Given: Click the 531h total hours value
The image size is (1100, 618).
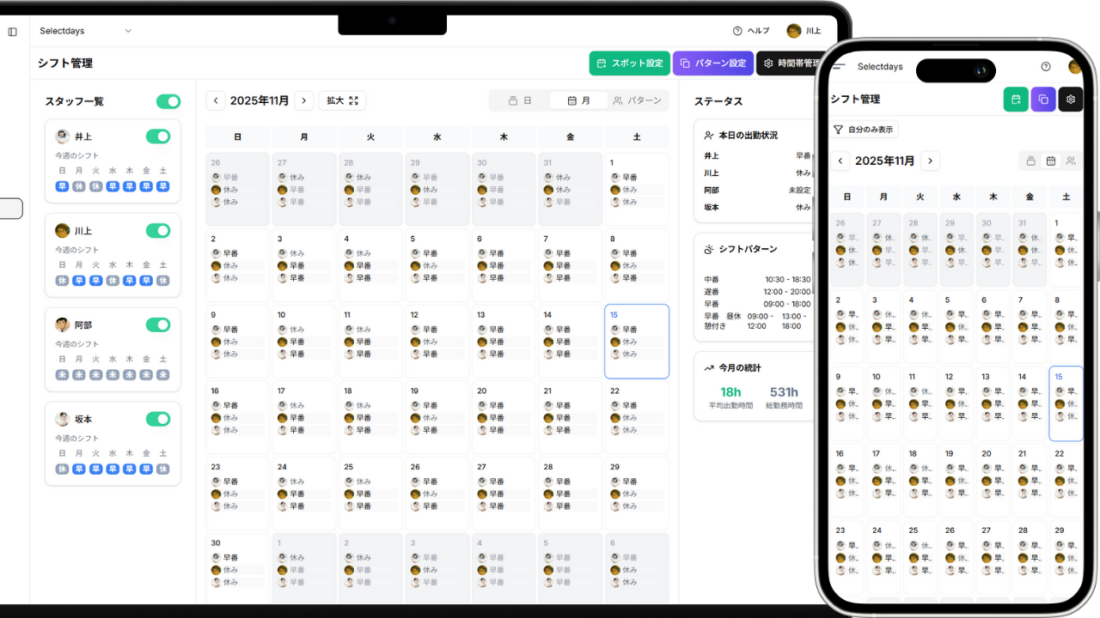Looking at the screenshot, I should [x=784, y=392].
